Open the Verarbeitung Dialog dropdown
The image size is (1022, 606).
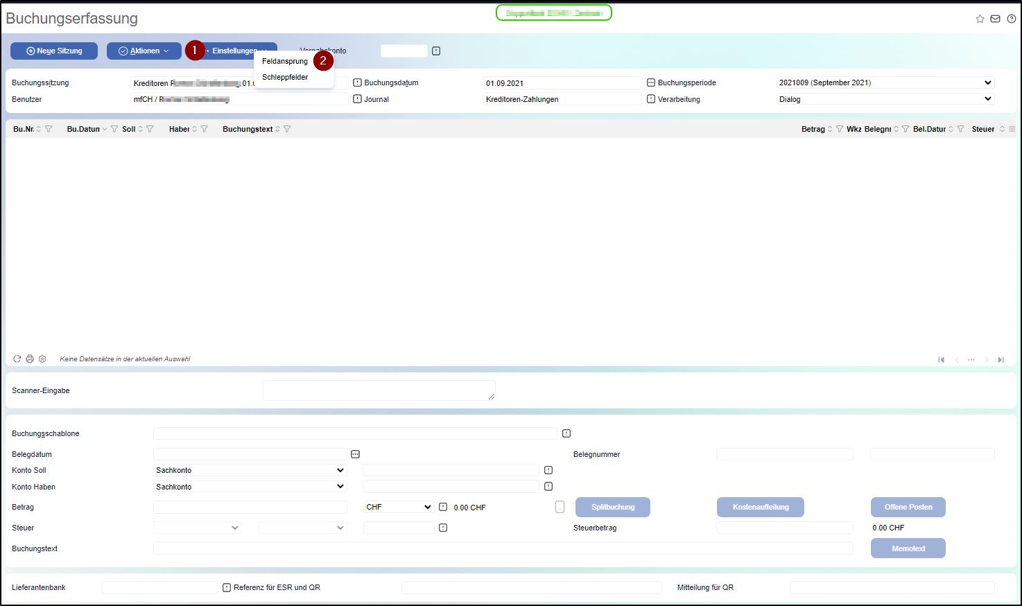coord(885,99)
